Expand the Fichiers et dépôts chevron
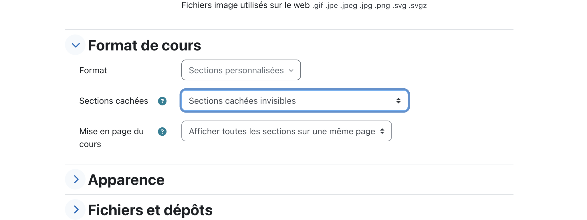The width and height of the screenshot is (587, 220). point(75,209)
